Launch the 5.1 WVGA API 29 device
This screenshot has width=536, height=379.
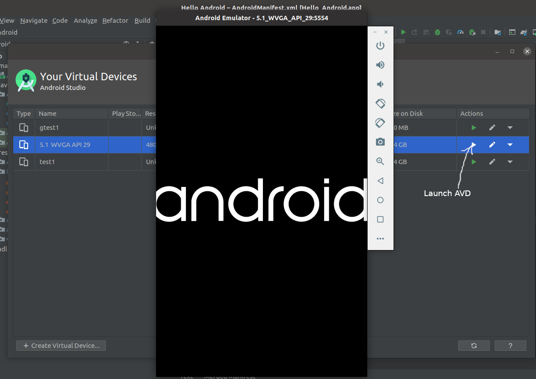[x=474, y=145]
